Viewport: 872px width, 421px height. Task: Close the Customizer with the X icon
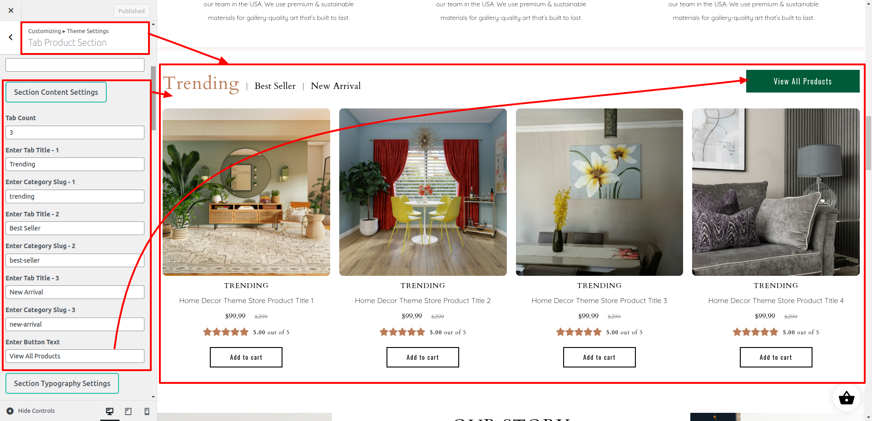tap(11, 10)
